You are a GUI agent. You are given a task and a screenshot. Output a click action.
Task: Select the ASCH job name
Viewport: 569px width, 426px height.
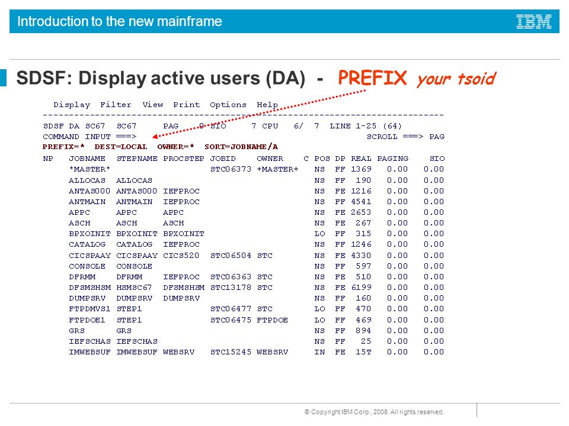pyautogui.click(x=79, y=223)
